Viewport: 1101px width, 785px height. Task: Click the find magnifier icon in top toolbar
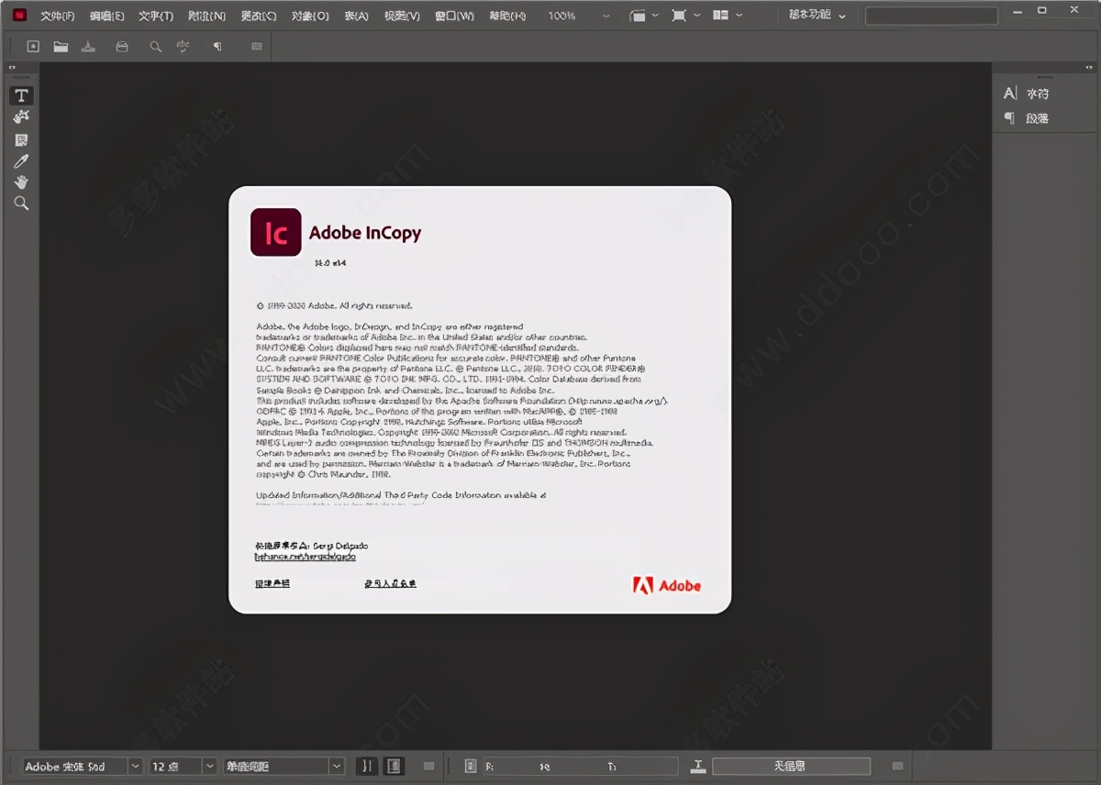156,46
